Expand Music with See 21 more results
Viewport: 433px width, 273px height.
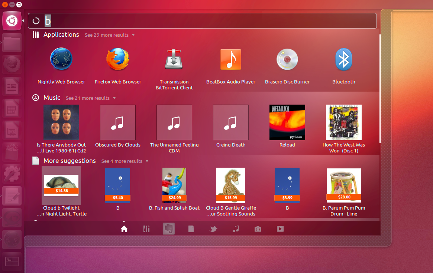pos(88,98)
